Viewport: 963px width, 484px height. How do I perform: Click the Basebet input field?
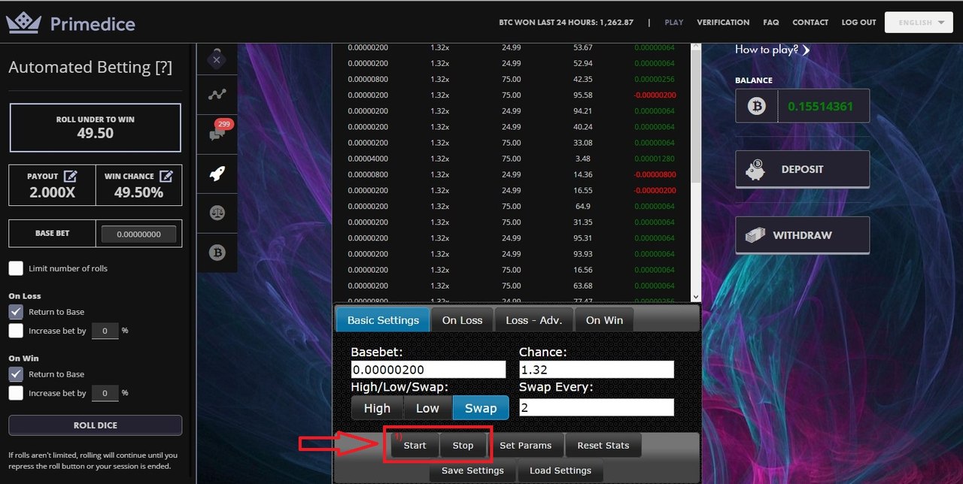coord(428,370)
